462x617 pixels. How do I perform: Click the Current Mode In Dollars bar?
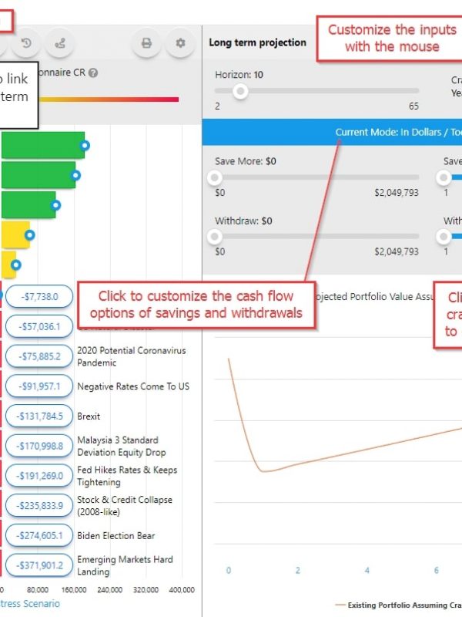[332, 132]
